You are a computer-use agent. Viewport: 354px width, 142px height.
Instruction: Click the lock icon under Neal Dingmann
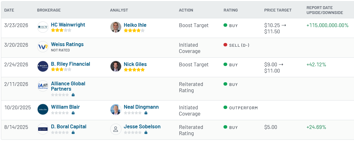click(x=146, y=113)
